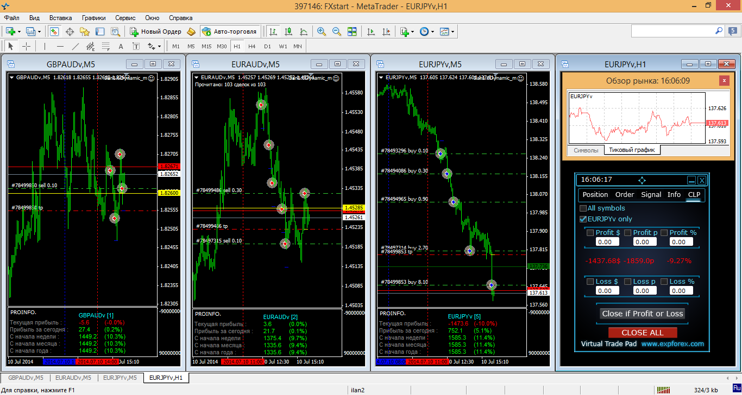Toggle the Market Watch window icon

[54, 31]
